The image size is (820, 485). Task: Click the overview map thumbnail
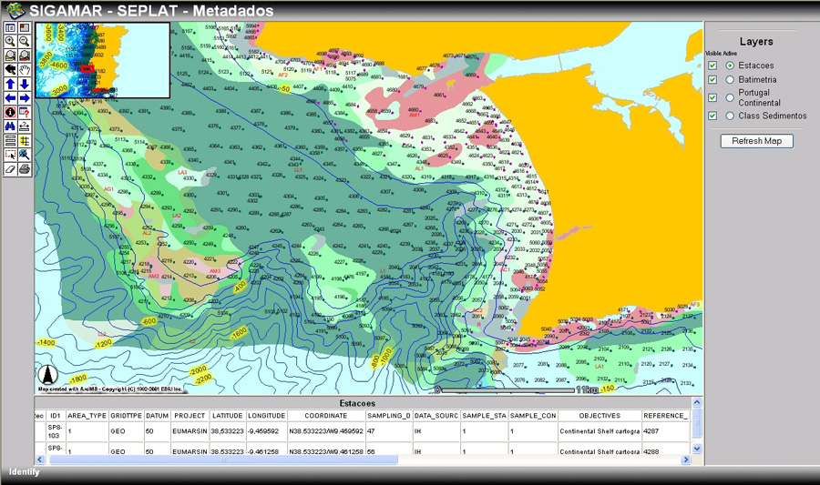pyautogui.click(x=102, y=60)
